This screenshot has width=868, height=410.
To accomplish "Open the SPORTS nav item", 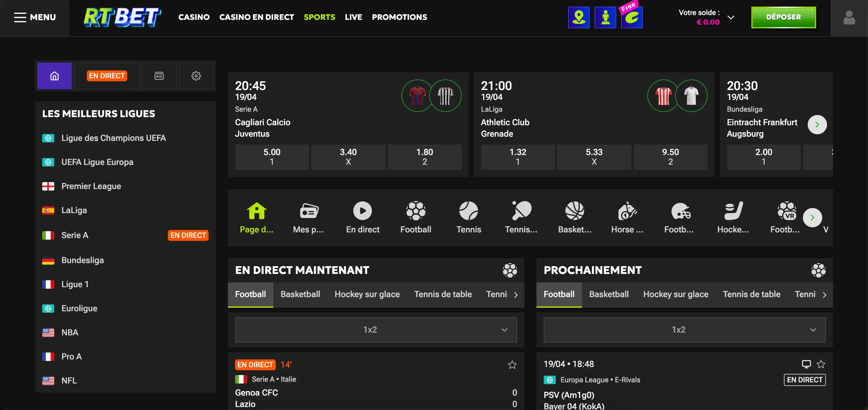I will click(x=319, y=17).
